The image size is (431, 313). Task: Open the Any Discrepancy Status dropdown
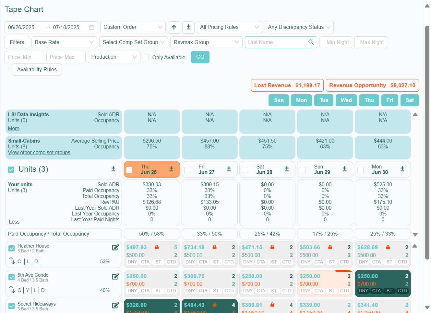click(x=299, y=27)
